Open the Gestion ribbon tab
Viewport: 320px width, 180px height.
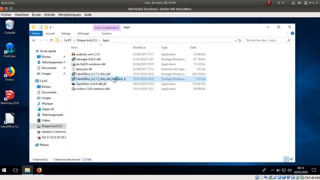pyautogui.click(x=106, y=33)
